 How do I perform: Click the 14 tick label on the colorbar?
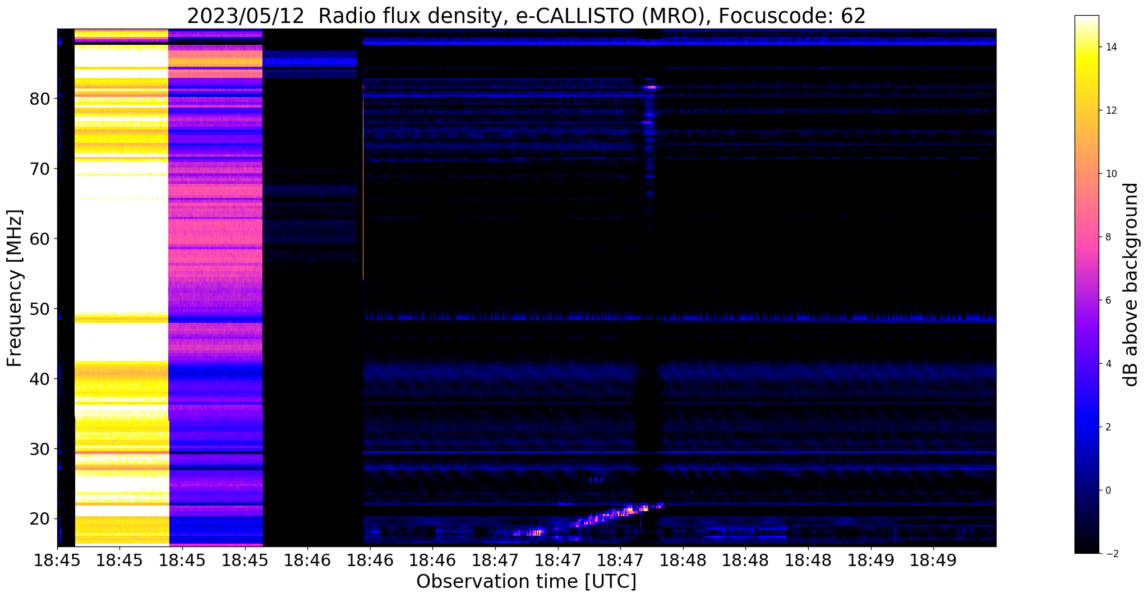(x=1110, y=47)
